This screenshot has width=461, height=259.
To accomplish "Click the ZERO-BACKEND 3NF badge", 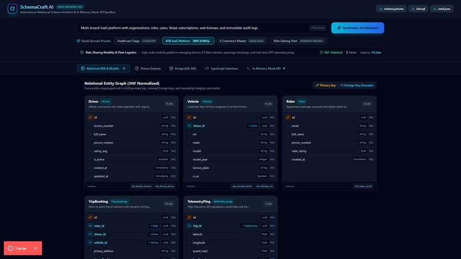I will 70,7.
